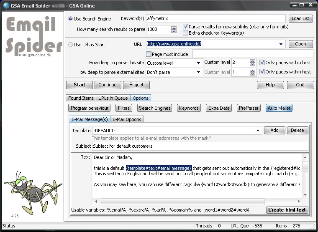Open the E-Mail Message(s) tab

[x=90, y=119]
